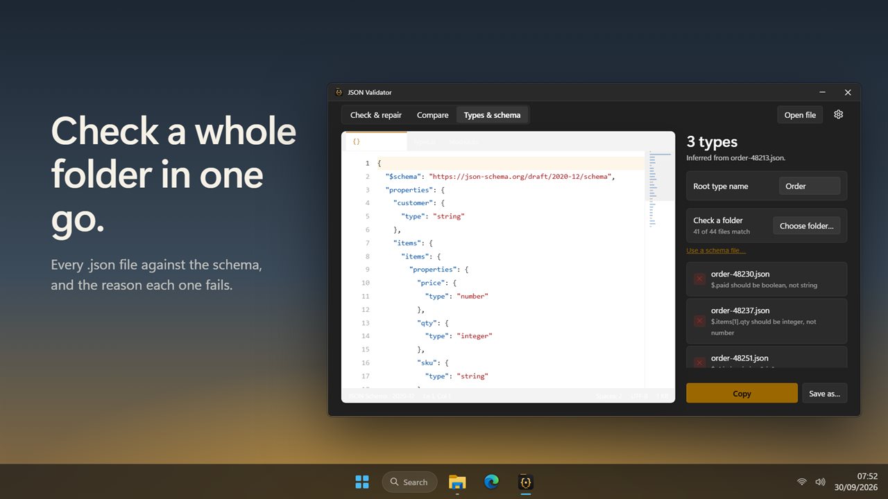
Task: Click the "integer" value in the editor
Action: (x=475, y=336)
